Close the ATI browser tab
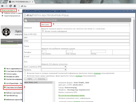 (32, 2)
